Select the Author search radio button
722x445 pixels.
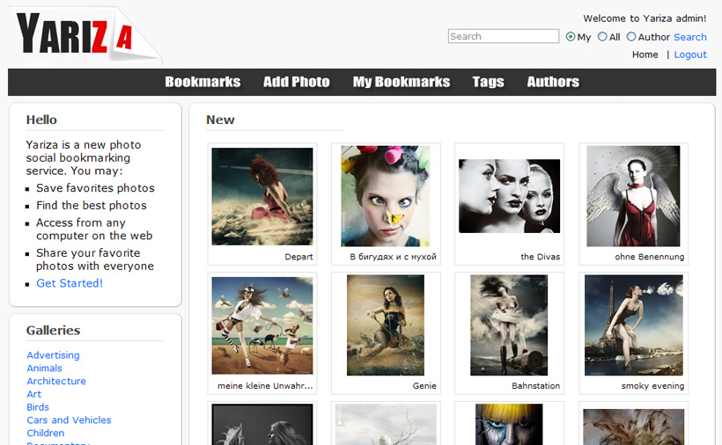coord(631,37)
